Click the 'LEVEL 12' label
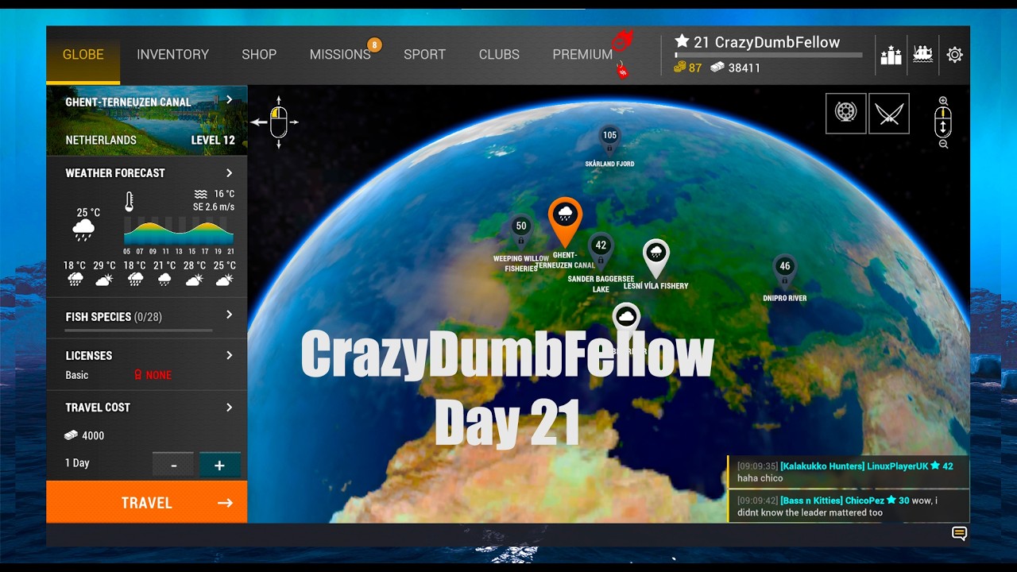Viewport: 1017px width, 572px height. pyautogui.click(x=213, y=140)
